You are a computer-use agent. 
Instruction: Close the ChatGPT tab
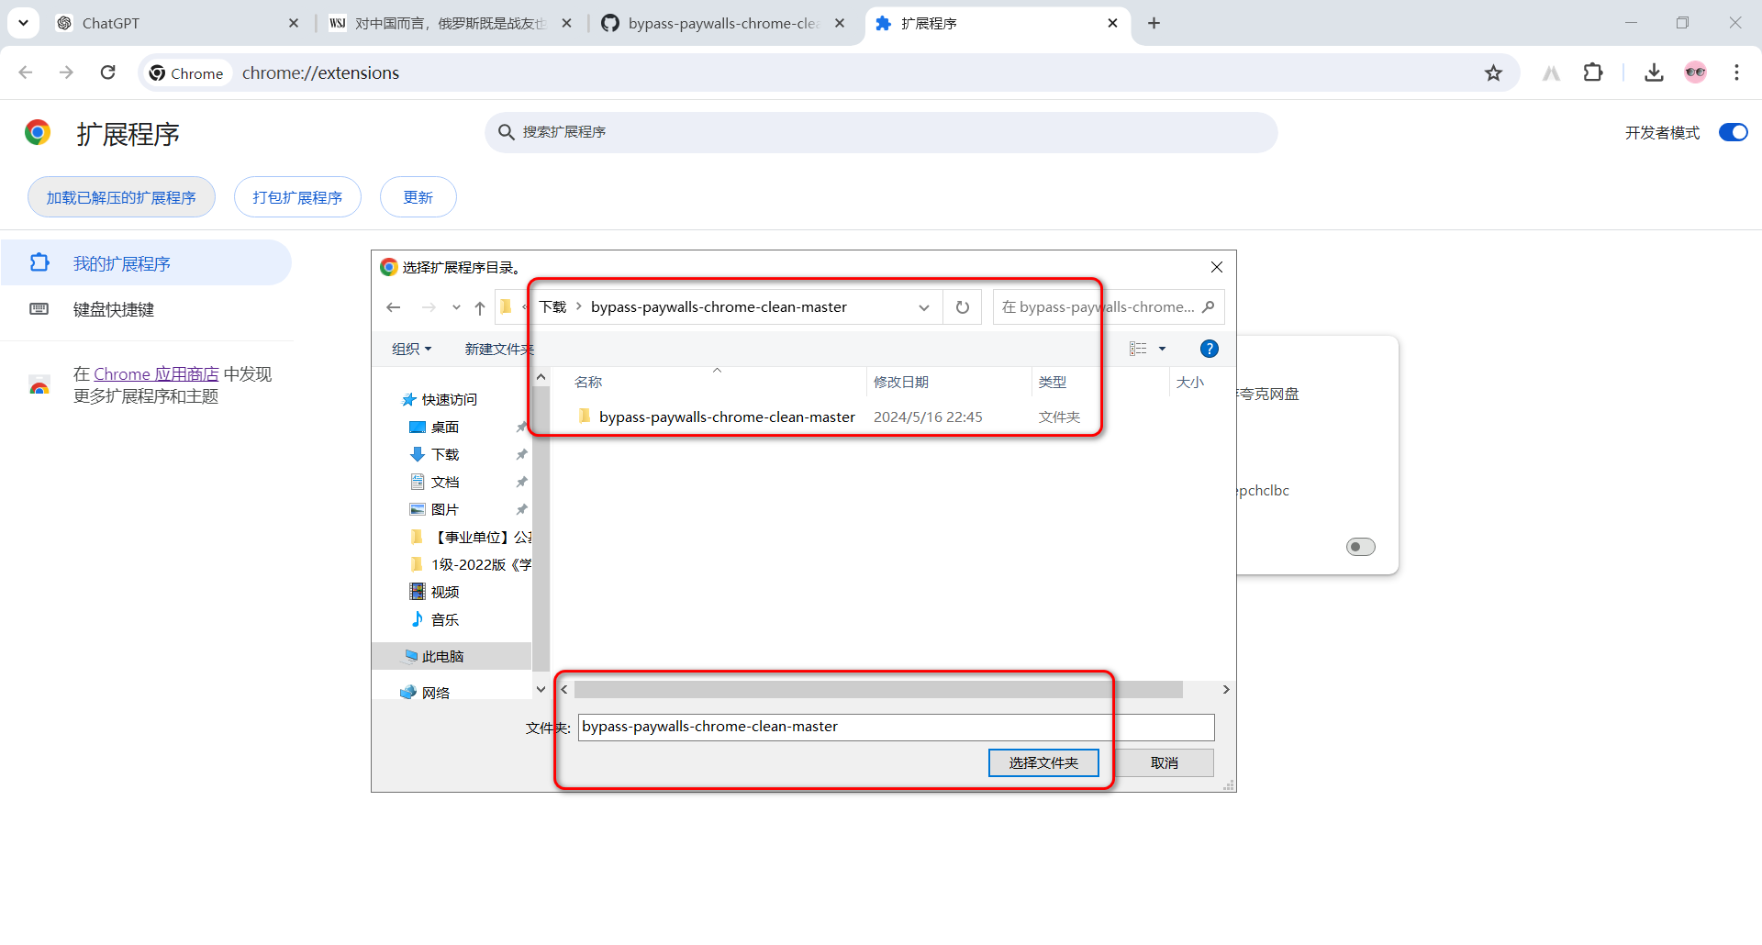[x=294, y=23]
